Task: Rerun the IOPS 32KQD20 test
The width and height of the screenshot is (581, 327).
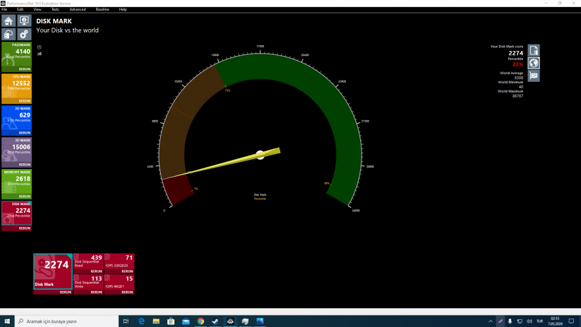Action: point(127,272)
